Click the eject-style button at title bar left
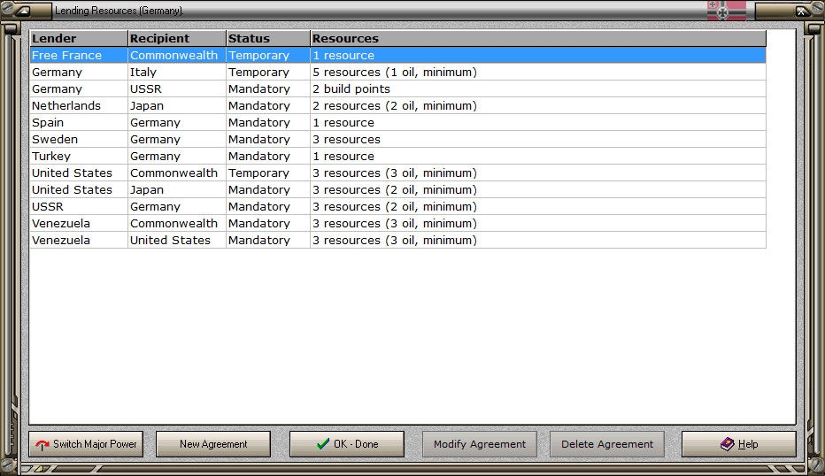825x476 pixels. click(x=25, y=11)
